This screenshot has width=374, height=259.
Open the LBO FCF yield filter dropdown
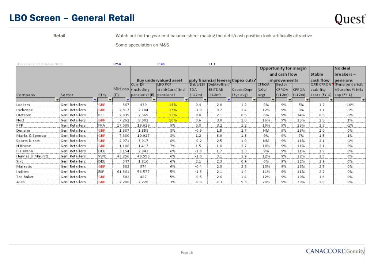[186, 100]
